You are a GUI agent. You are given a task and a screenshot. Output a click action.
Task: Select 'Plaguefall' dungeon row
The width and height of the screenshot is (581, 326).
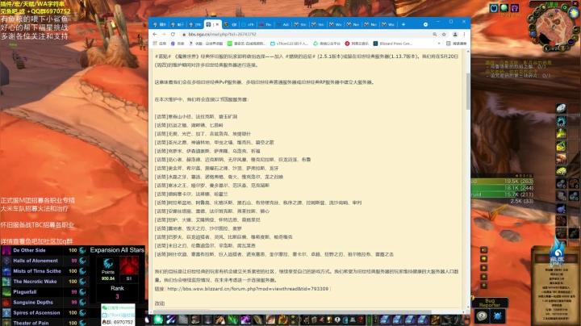44,292
